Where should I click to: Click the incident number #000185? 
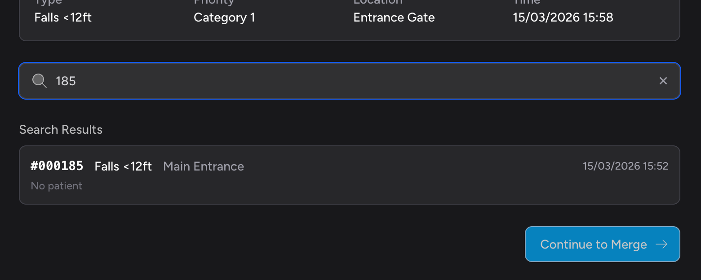[57, 166]
